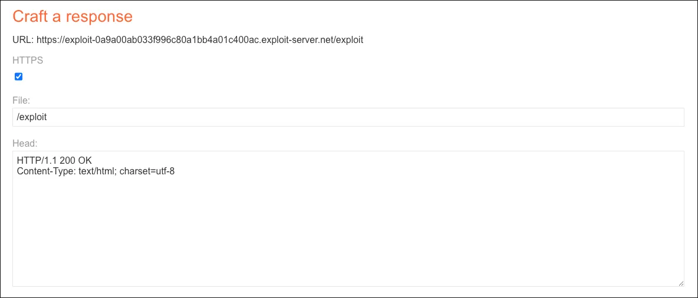The height and width of the screenshot is (298, 698).
Task: Click the "Craft a response" heading
Action: click(x=73, y=16)
